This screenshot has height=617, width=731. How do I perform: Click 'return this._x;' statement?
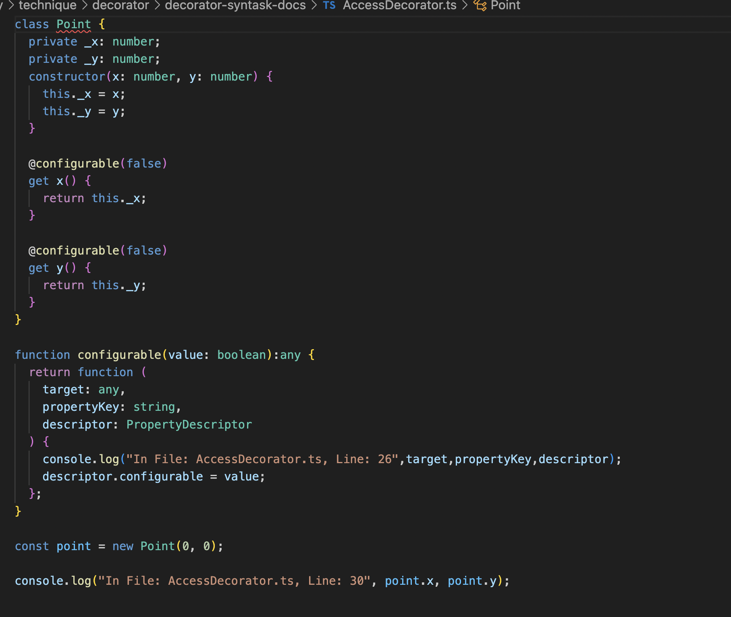tap(95, 198)
